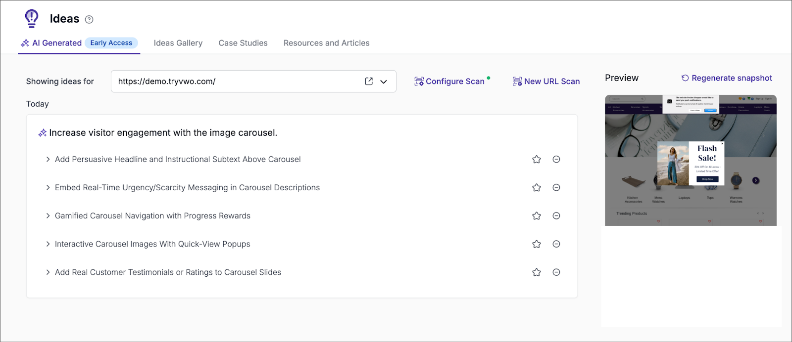Open the help icon beside Ideas title
This screenshot has height=342, width=792.
[89, 19]
